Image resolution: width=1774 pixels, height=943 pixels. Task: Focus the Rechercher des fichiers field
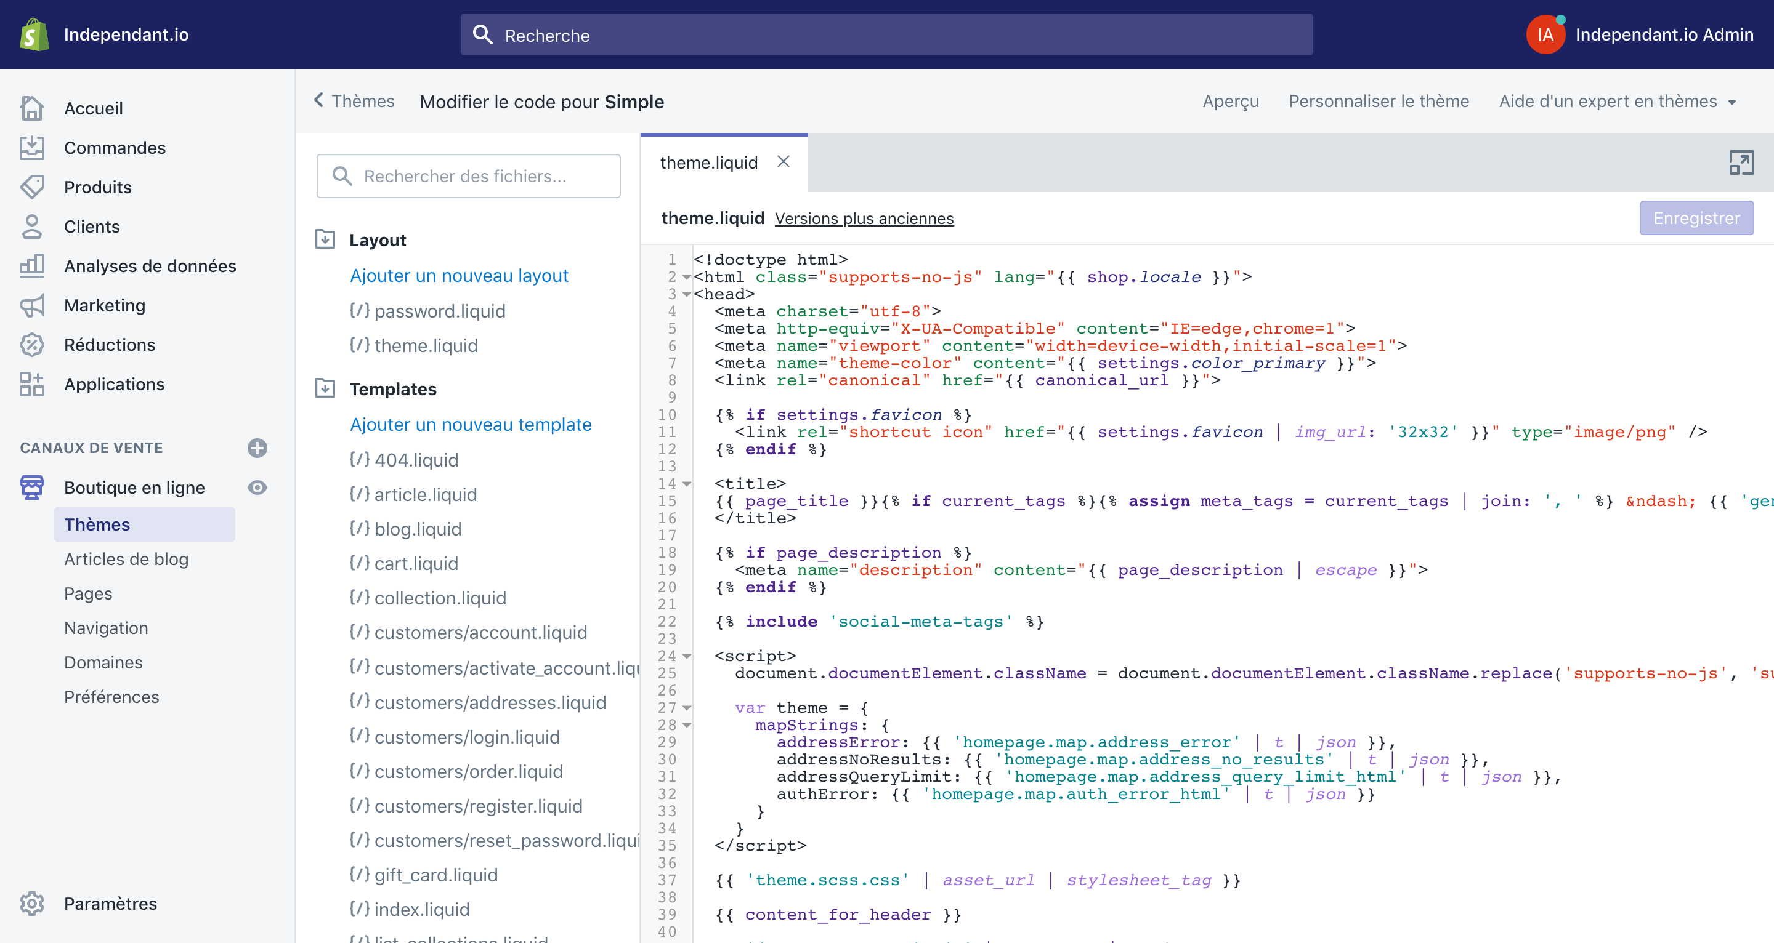click(468, 175)
